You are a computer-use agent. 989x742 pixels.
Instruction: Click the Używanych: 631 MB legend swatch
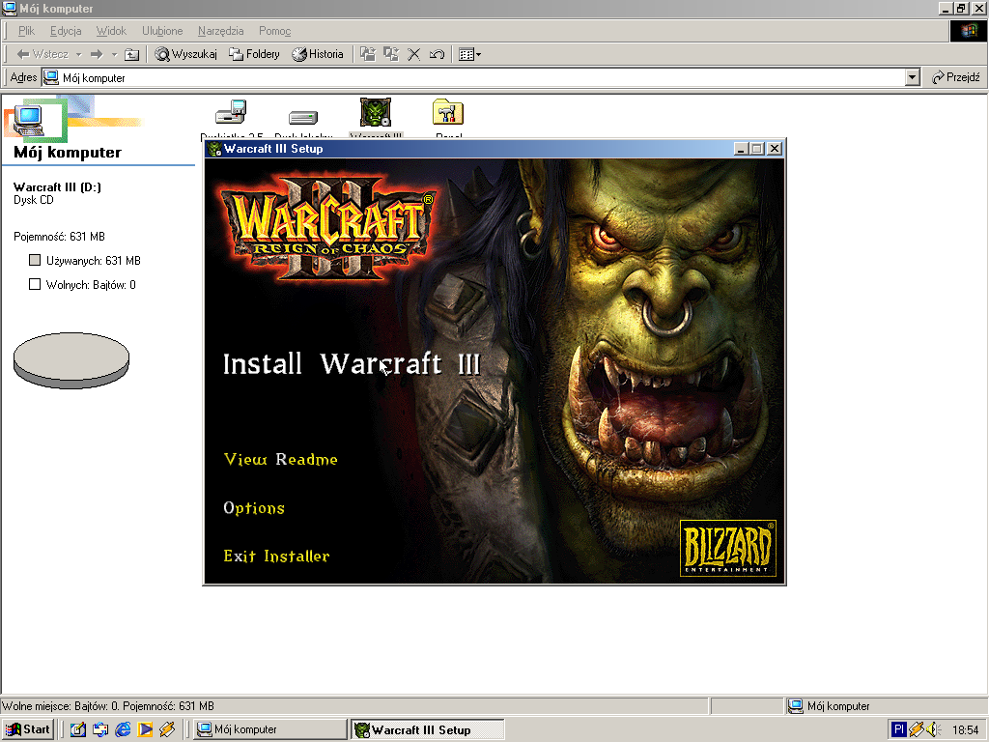tap(35, 260)
